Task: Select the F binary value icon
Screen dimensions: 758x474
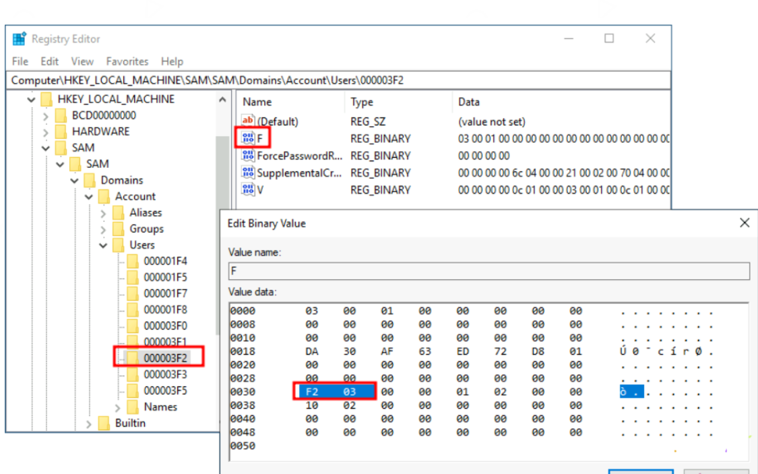Action: click(x=247, y=138)
